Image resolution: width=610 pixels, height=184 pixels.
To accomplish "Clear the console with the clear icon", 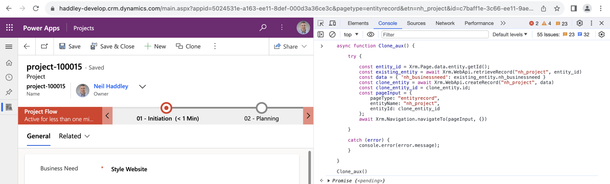I will 332,34.
